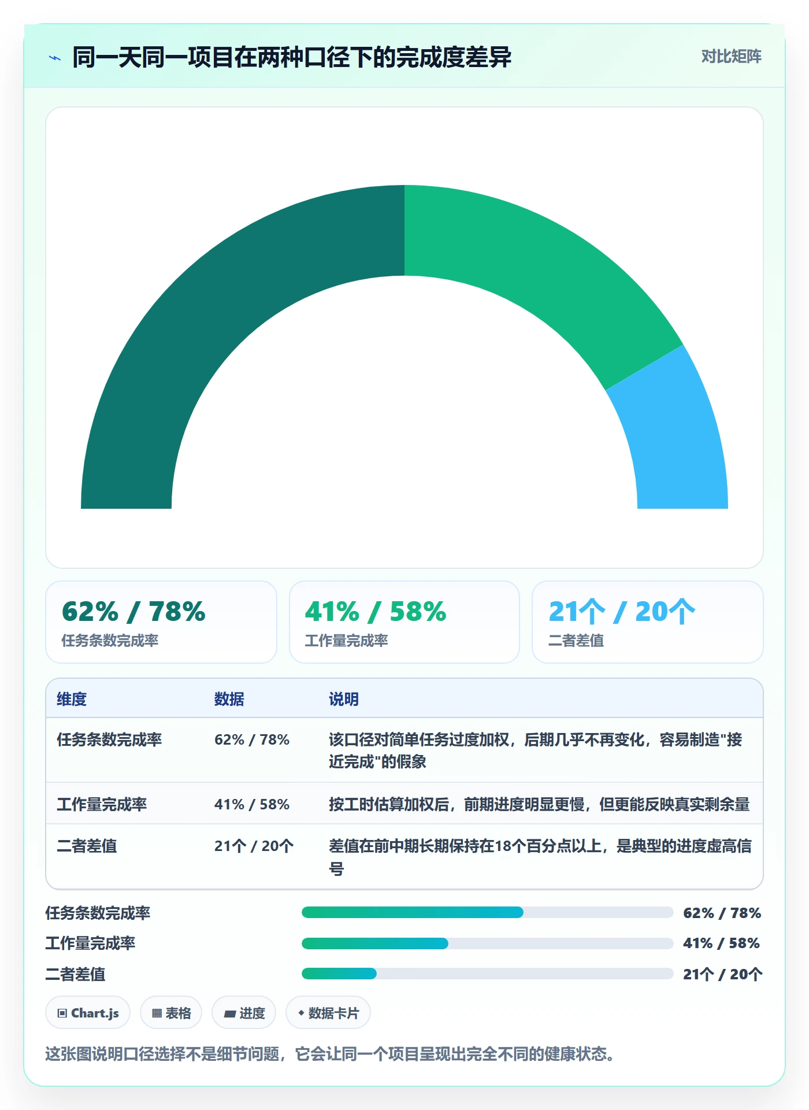The height and width of the screenshot is (1110, 809).
Task: Open the 21个 / 20个 stat card
Action: pos(648,622)
